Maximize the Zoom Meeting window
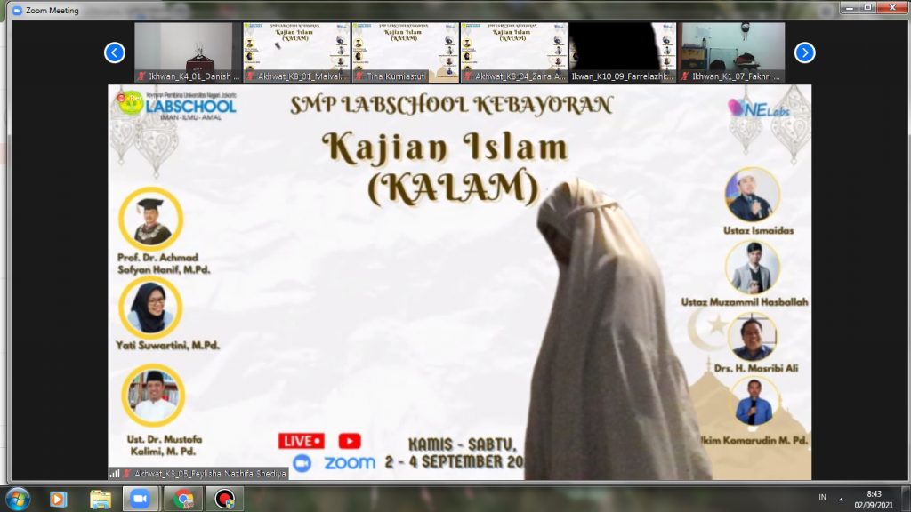 click(x=867, y=8)
